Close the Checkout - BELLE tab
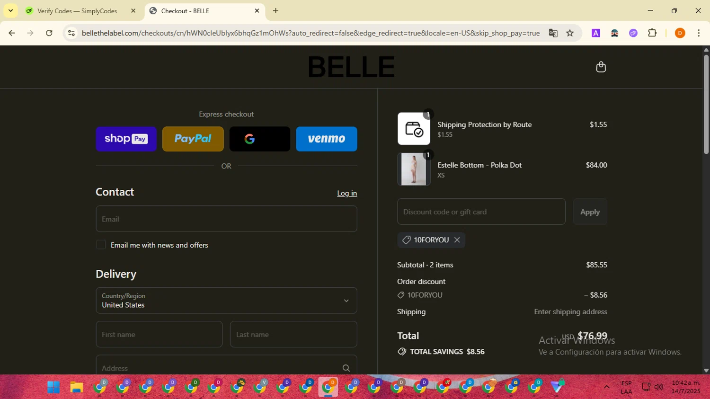This screenshot has width=710, height=399. (x=257, y=10)
